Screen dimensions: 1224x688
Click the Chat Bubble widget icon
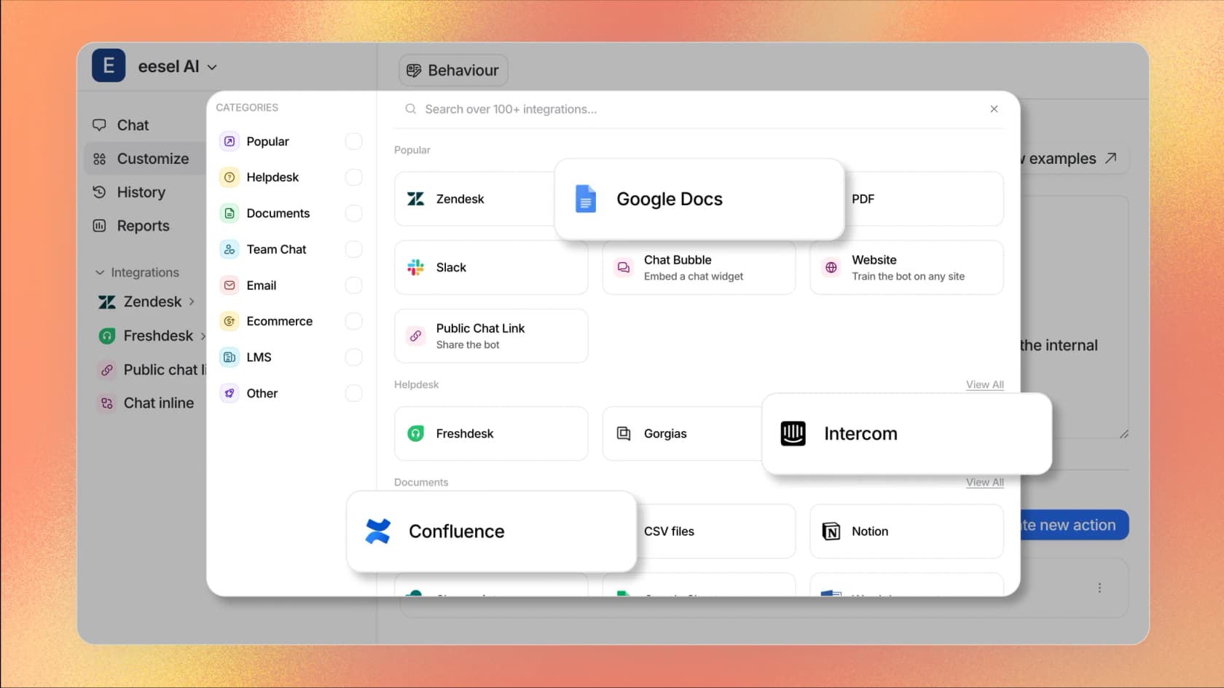coord(624,267)
